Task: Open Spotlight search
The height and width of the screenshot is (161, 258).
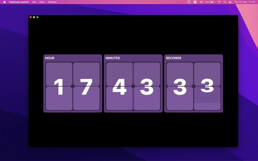Action: click(225, 2)
